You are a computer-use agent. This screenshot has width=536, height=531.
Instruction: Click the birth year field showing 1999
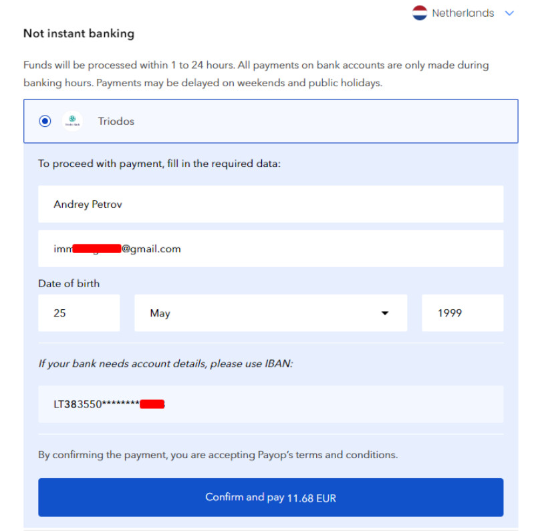462,313
